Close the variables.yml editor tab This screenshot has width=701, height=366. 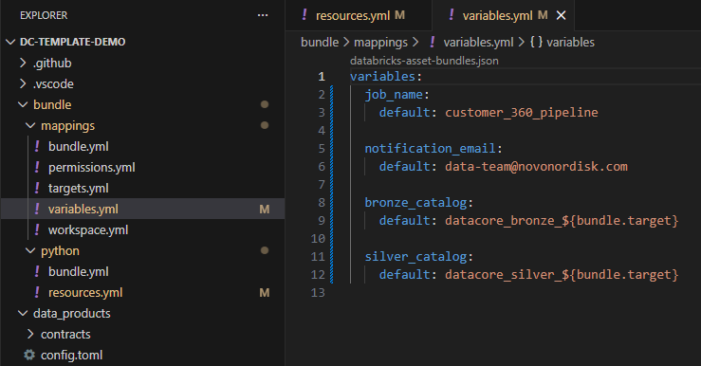click(x=561, y=15)
